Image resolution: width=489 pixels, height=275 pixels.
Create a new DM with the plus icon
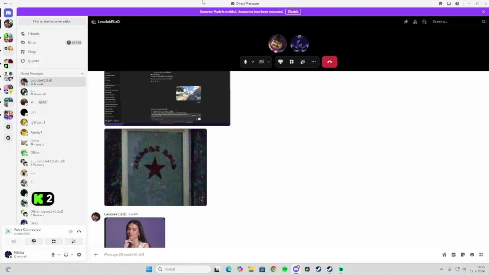tap(82, 74)
